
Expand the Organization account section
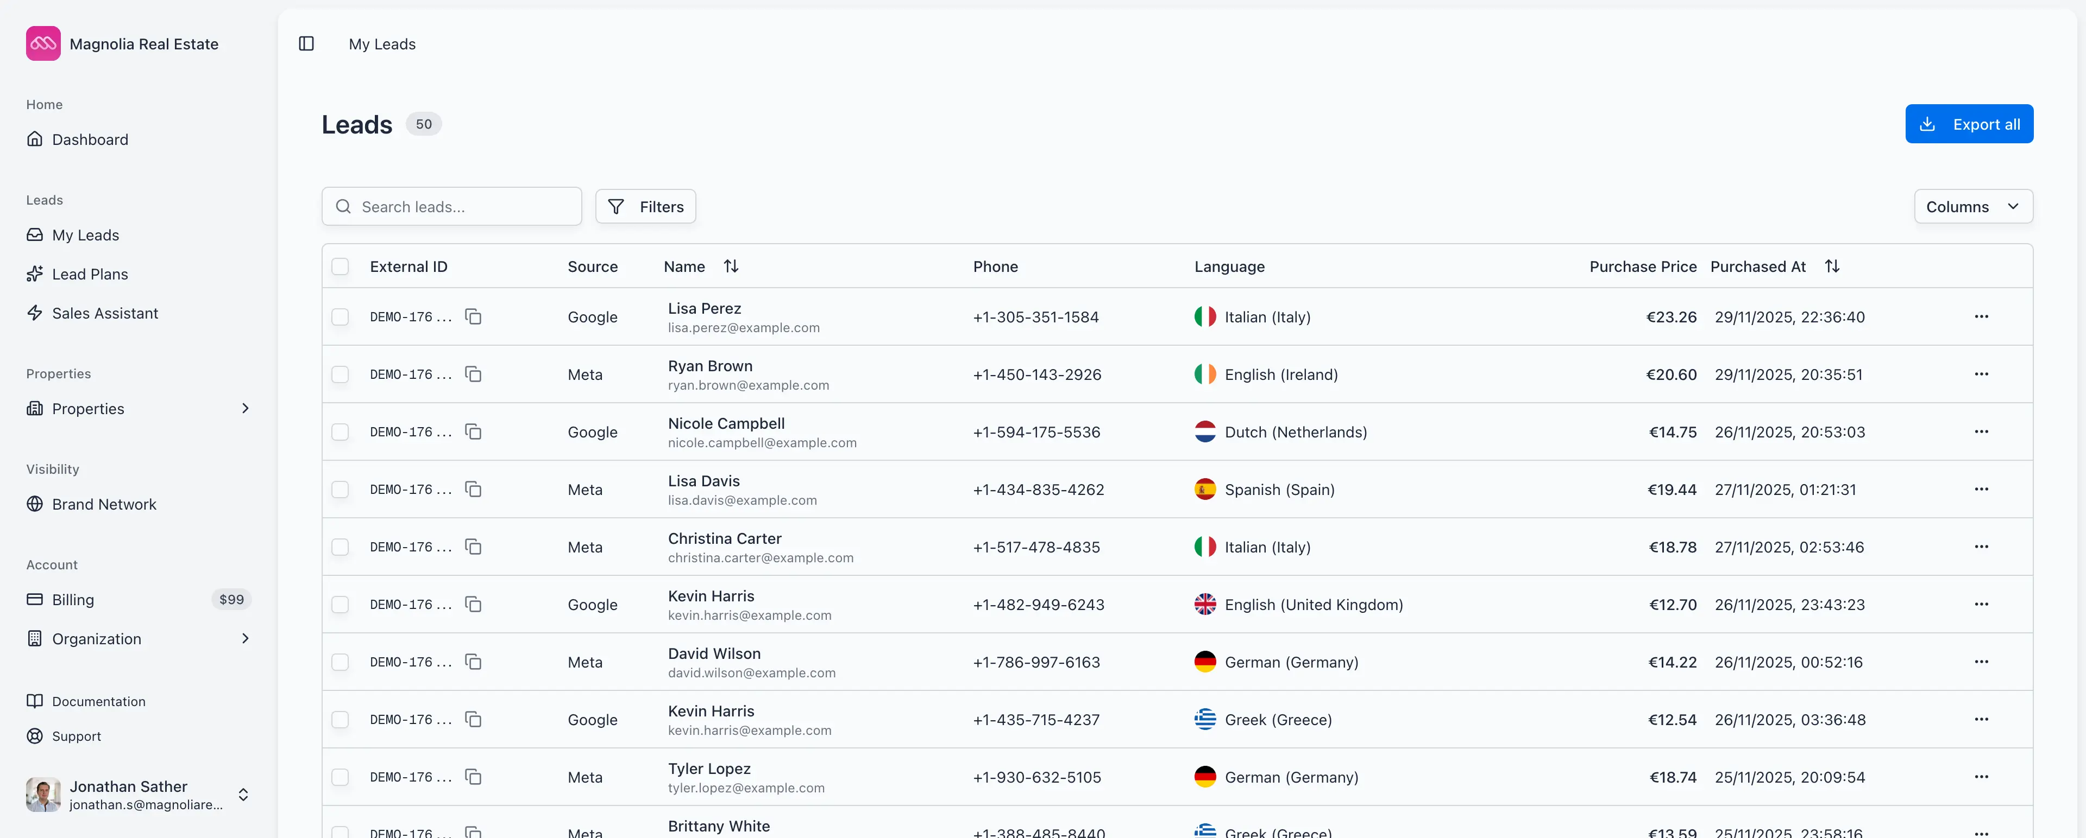click(246, 638)
